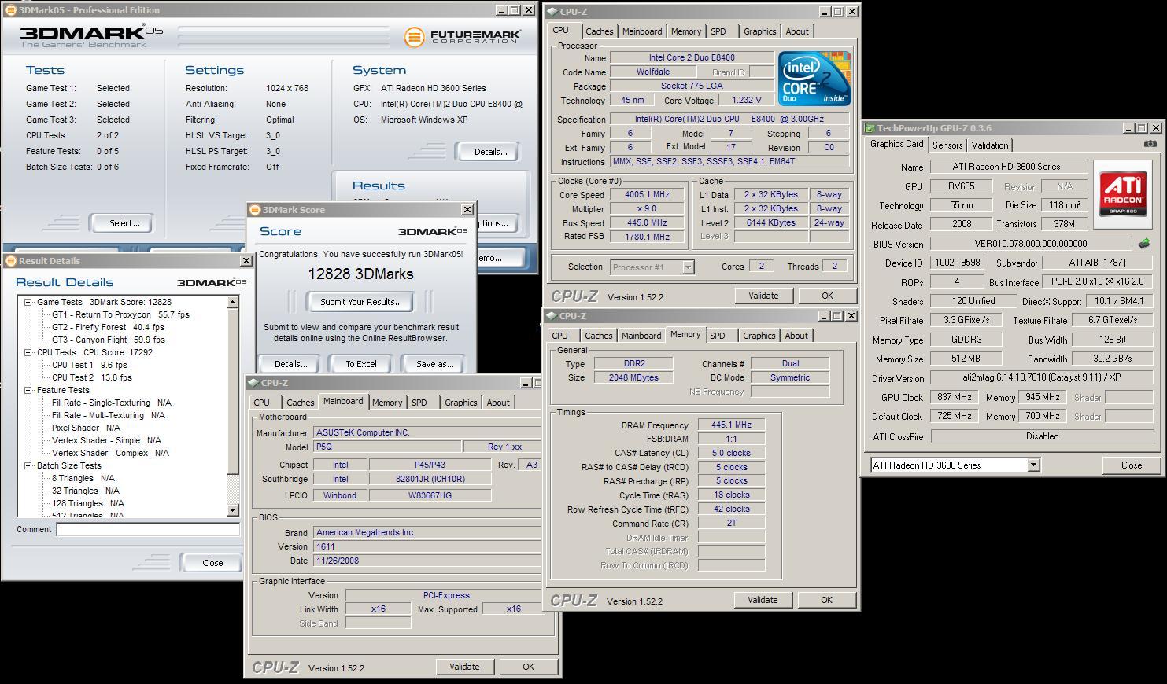1167x684 pixels.
Task: Collapse the CPU Tests tree node
Action: click(28, 352)
